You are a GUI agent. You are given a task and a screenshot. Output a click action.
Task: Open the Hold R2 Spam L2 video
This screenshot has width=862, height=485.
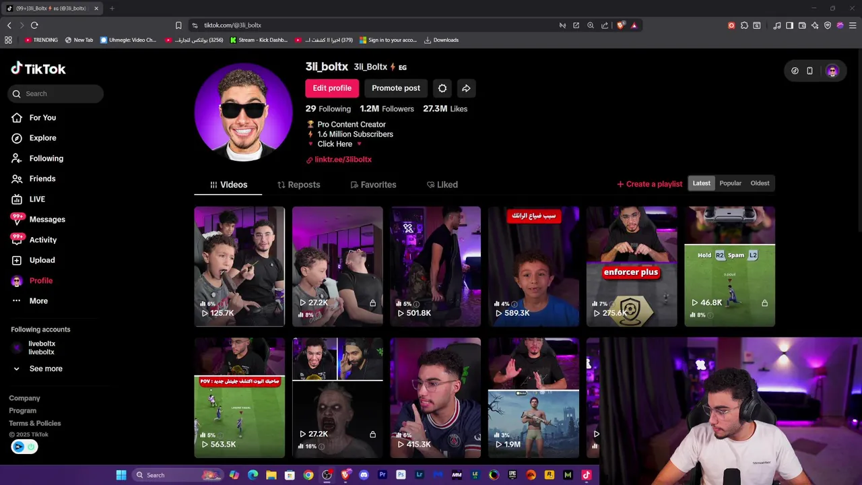tap(730, 267)
